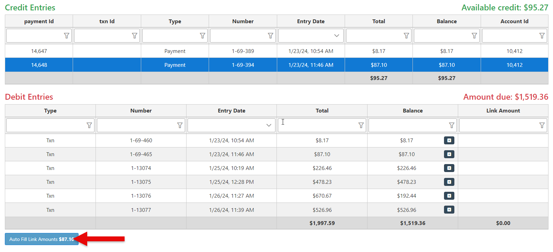Click filter icon in payment Id column

66,36
